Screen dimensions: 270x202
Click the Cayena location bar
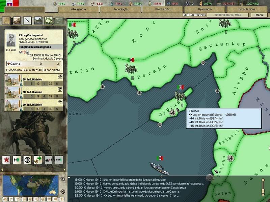34,64
